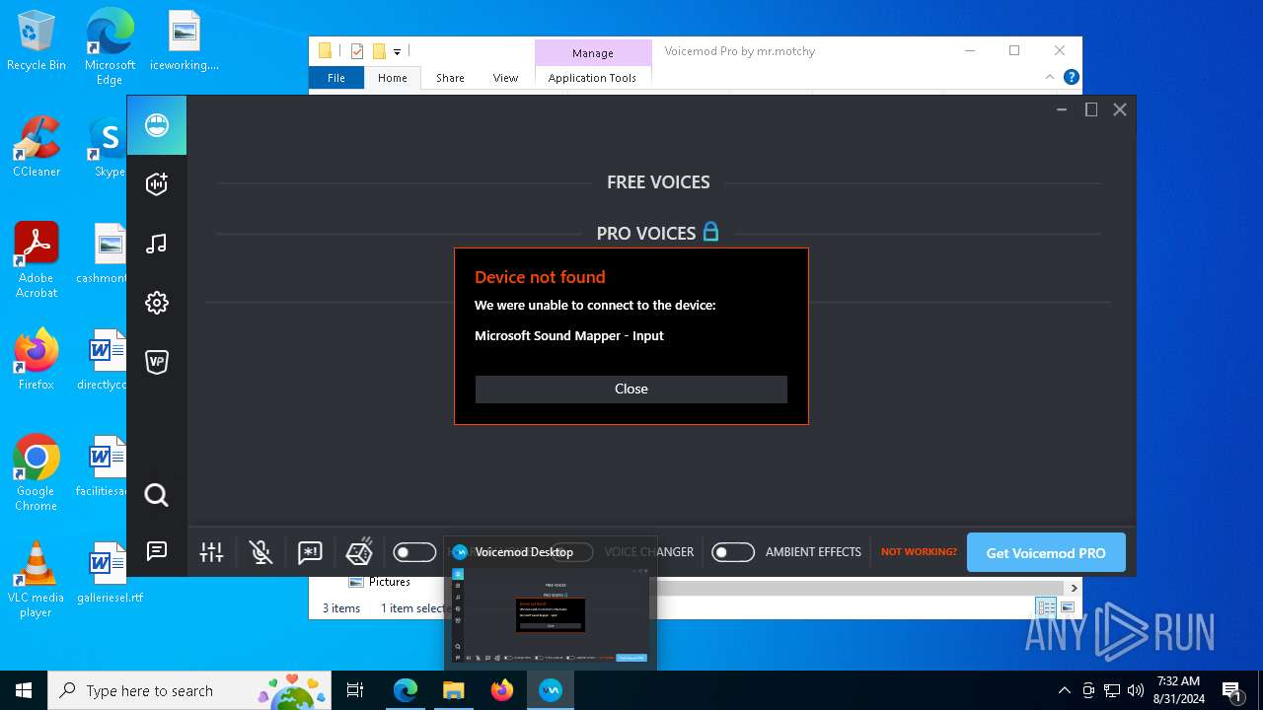Screen dimensions: 1263x710
Task: Click the random voice dice icon
Action: click(359, 551)
